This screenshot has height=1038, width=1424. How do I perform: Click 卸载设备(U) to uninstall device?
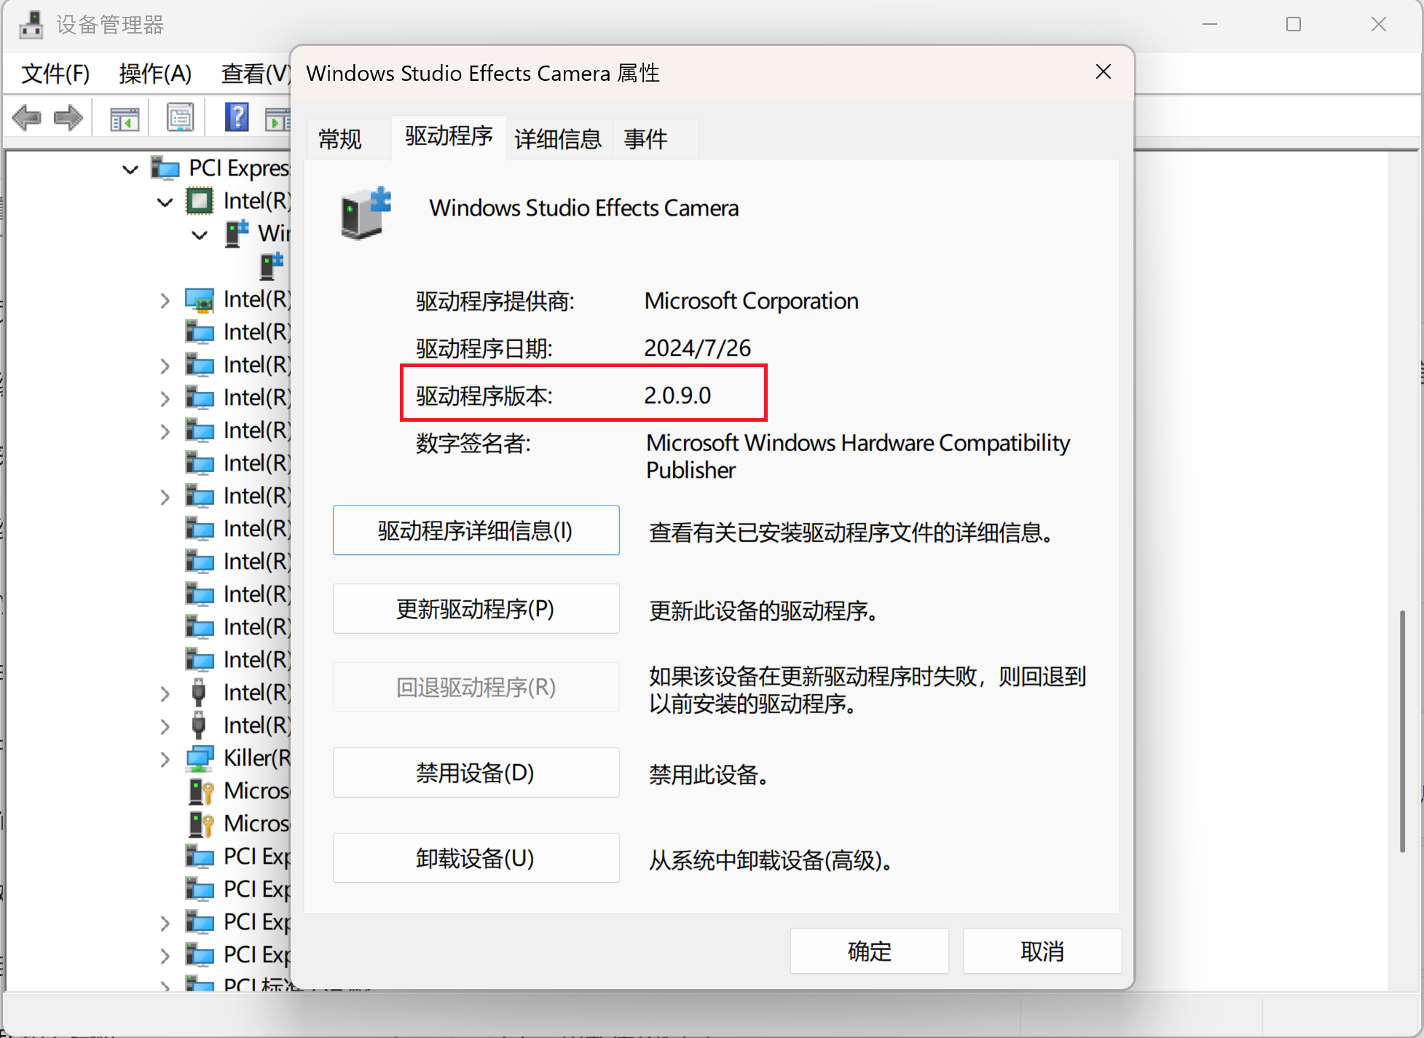pyautogui.click(x=476, y=858)
